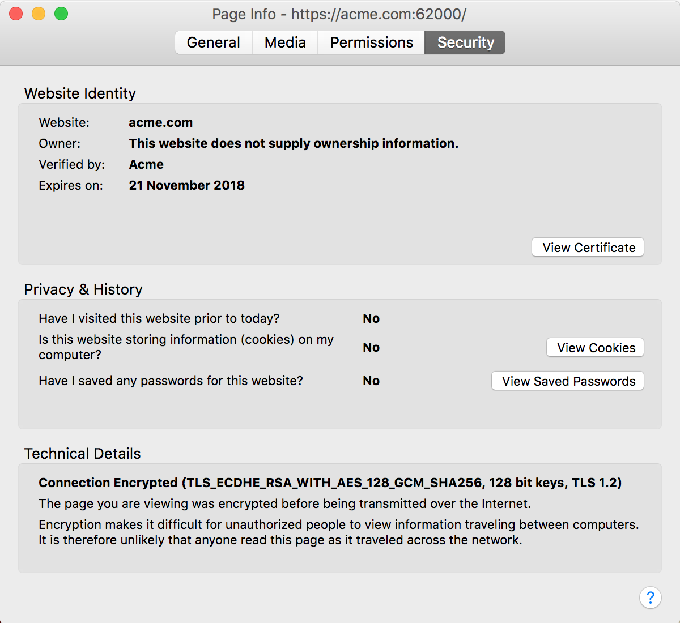Click the Verified by Acme value
The height and width of the screenshot is (623, 680).
(x=146, y=164)
